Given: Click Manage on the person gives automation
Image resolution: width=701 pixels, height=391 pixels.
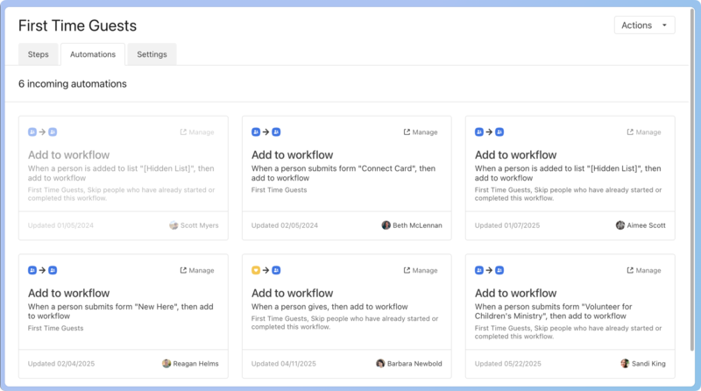Looking at the screenshot, I should click(x=421, y=270).
